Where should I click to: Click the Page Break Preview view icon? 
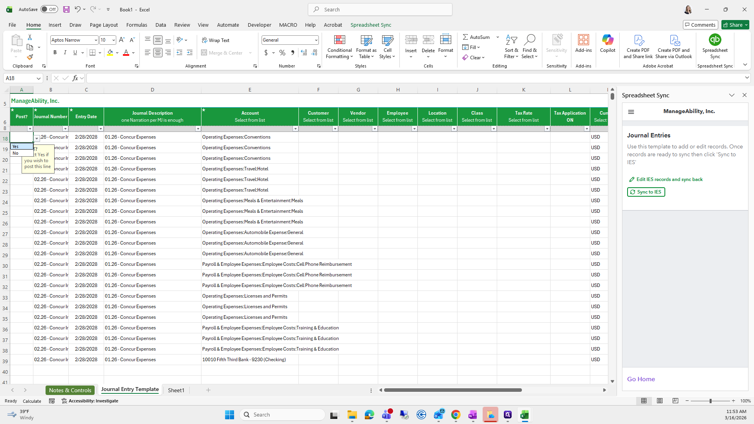click(x=675, y=401)
